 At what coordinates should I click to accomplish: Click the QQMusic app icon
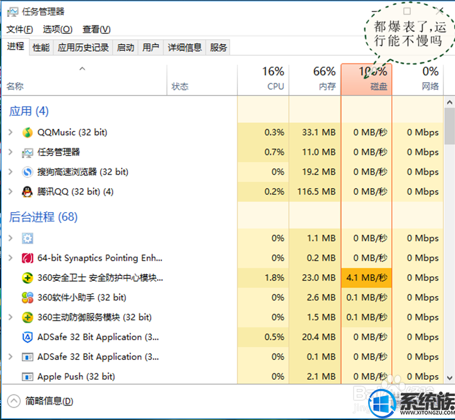[x=27, y=132]
